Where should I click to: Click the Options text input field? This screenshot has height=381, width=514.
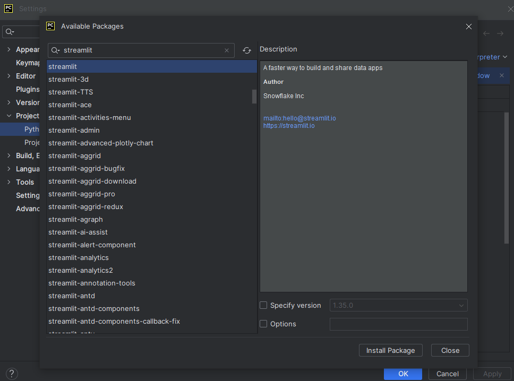click(398, 324)
